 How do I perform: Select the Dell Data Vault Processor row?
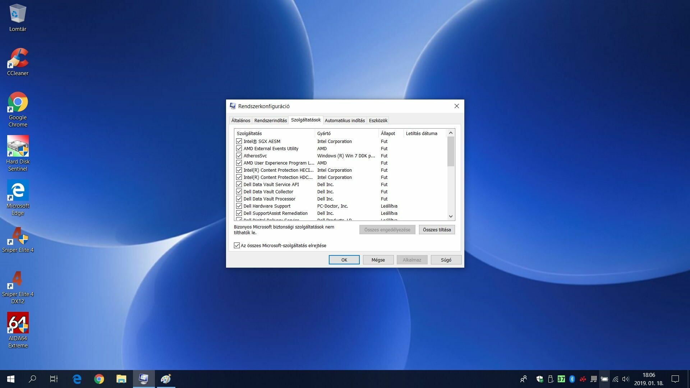coord(341,199)
